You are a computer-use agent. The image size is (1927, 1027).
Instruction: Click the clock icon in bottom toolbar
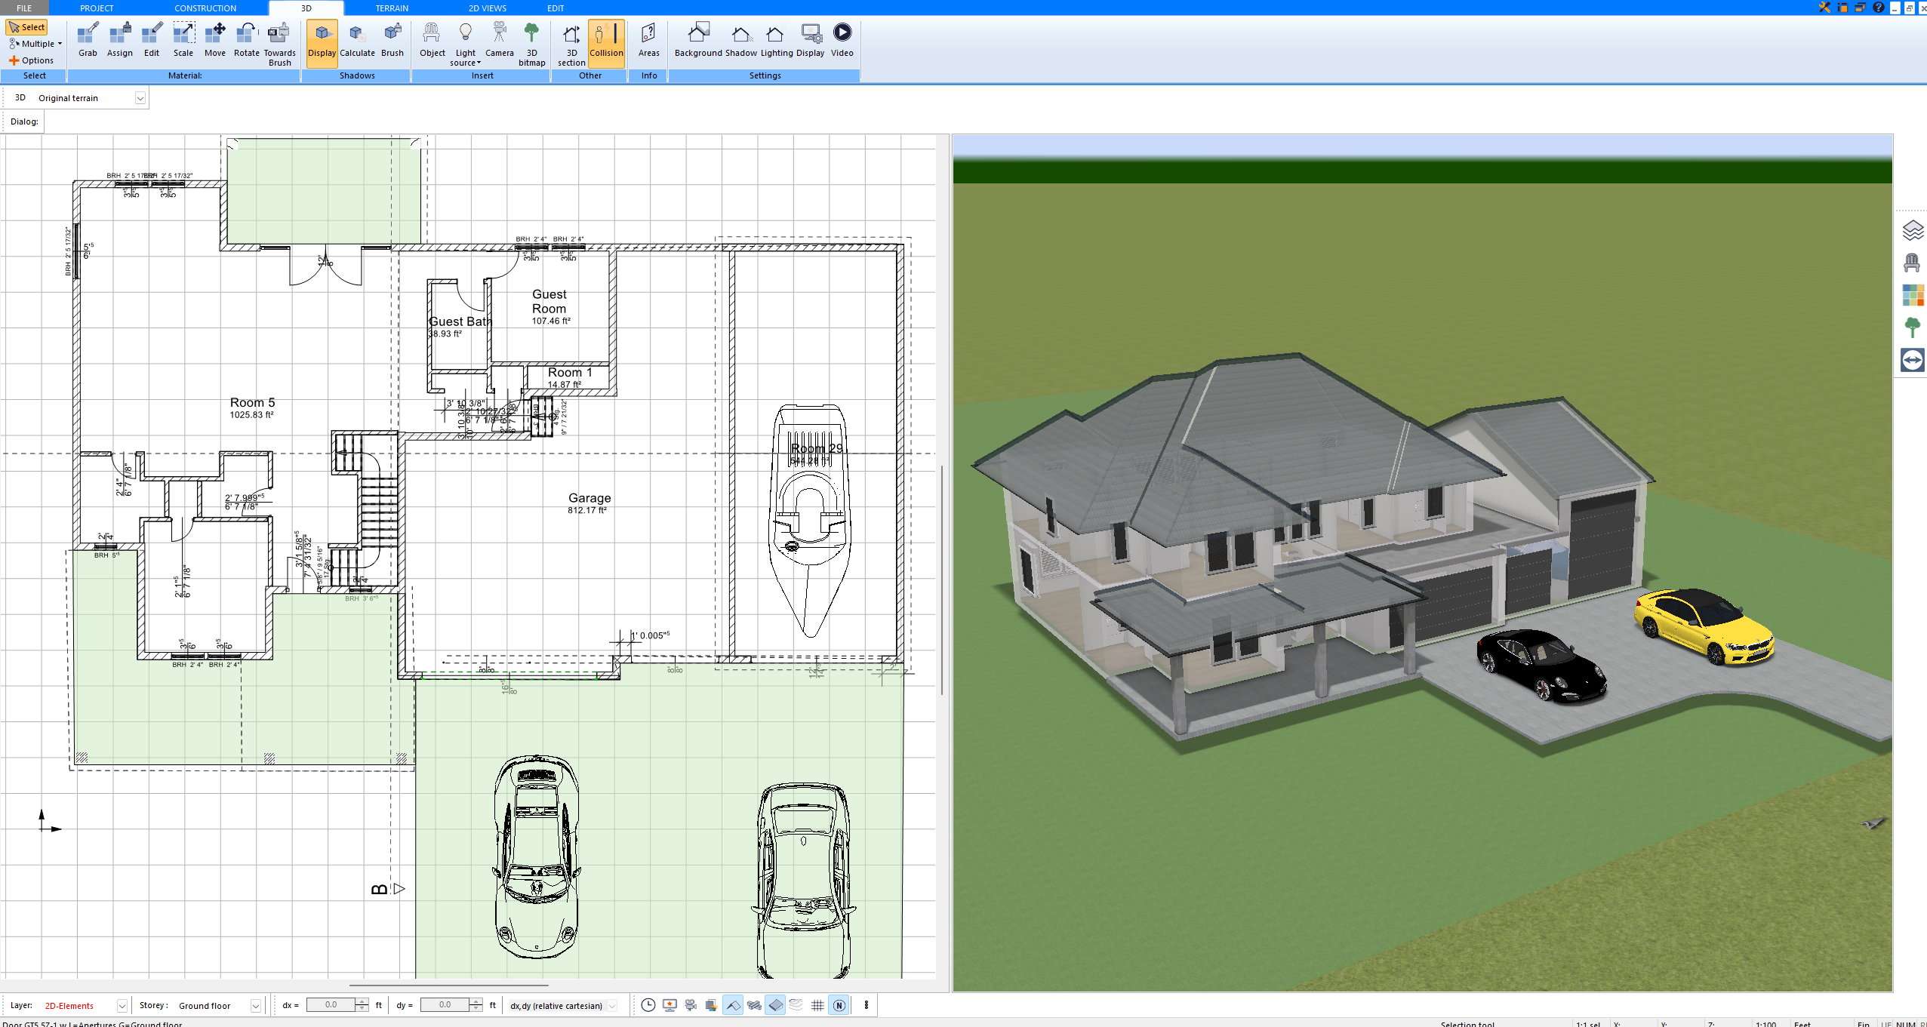(x=648, y=1005)
